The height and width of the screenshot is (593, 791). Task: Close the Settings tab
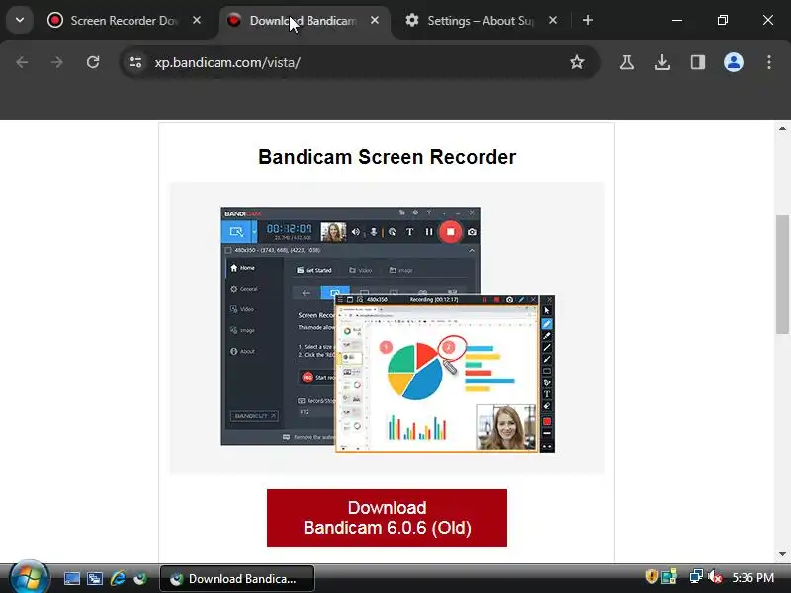tap(553, 20)
